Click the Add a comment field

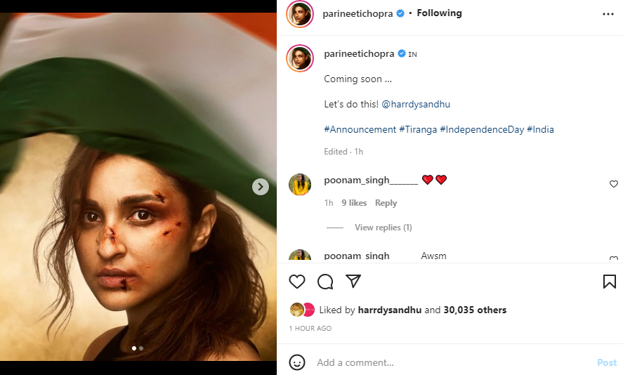click(x=450, y=362)
